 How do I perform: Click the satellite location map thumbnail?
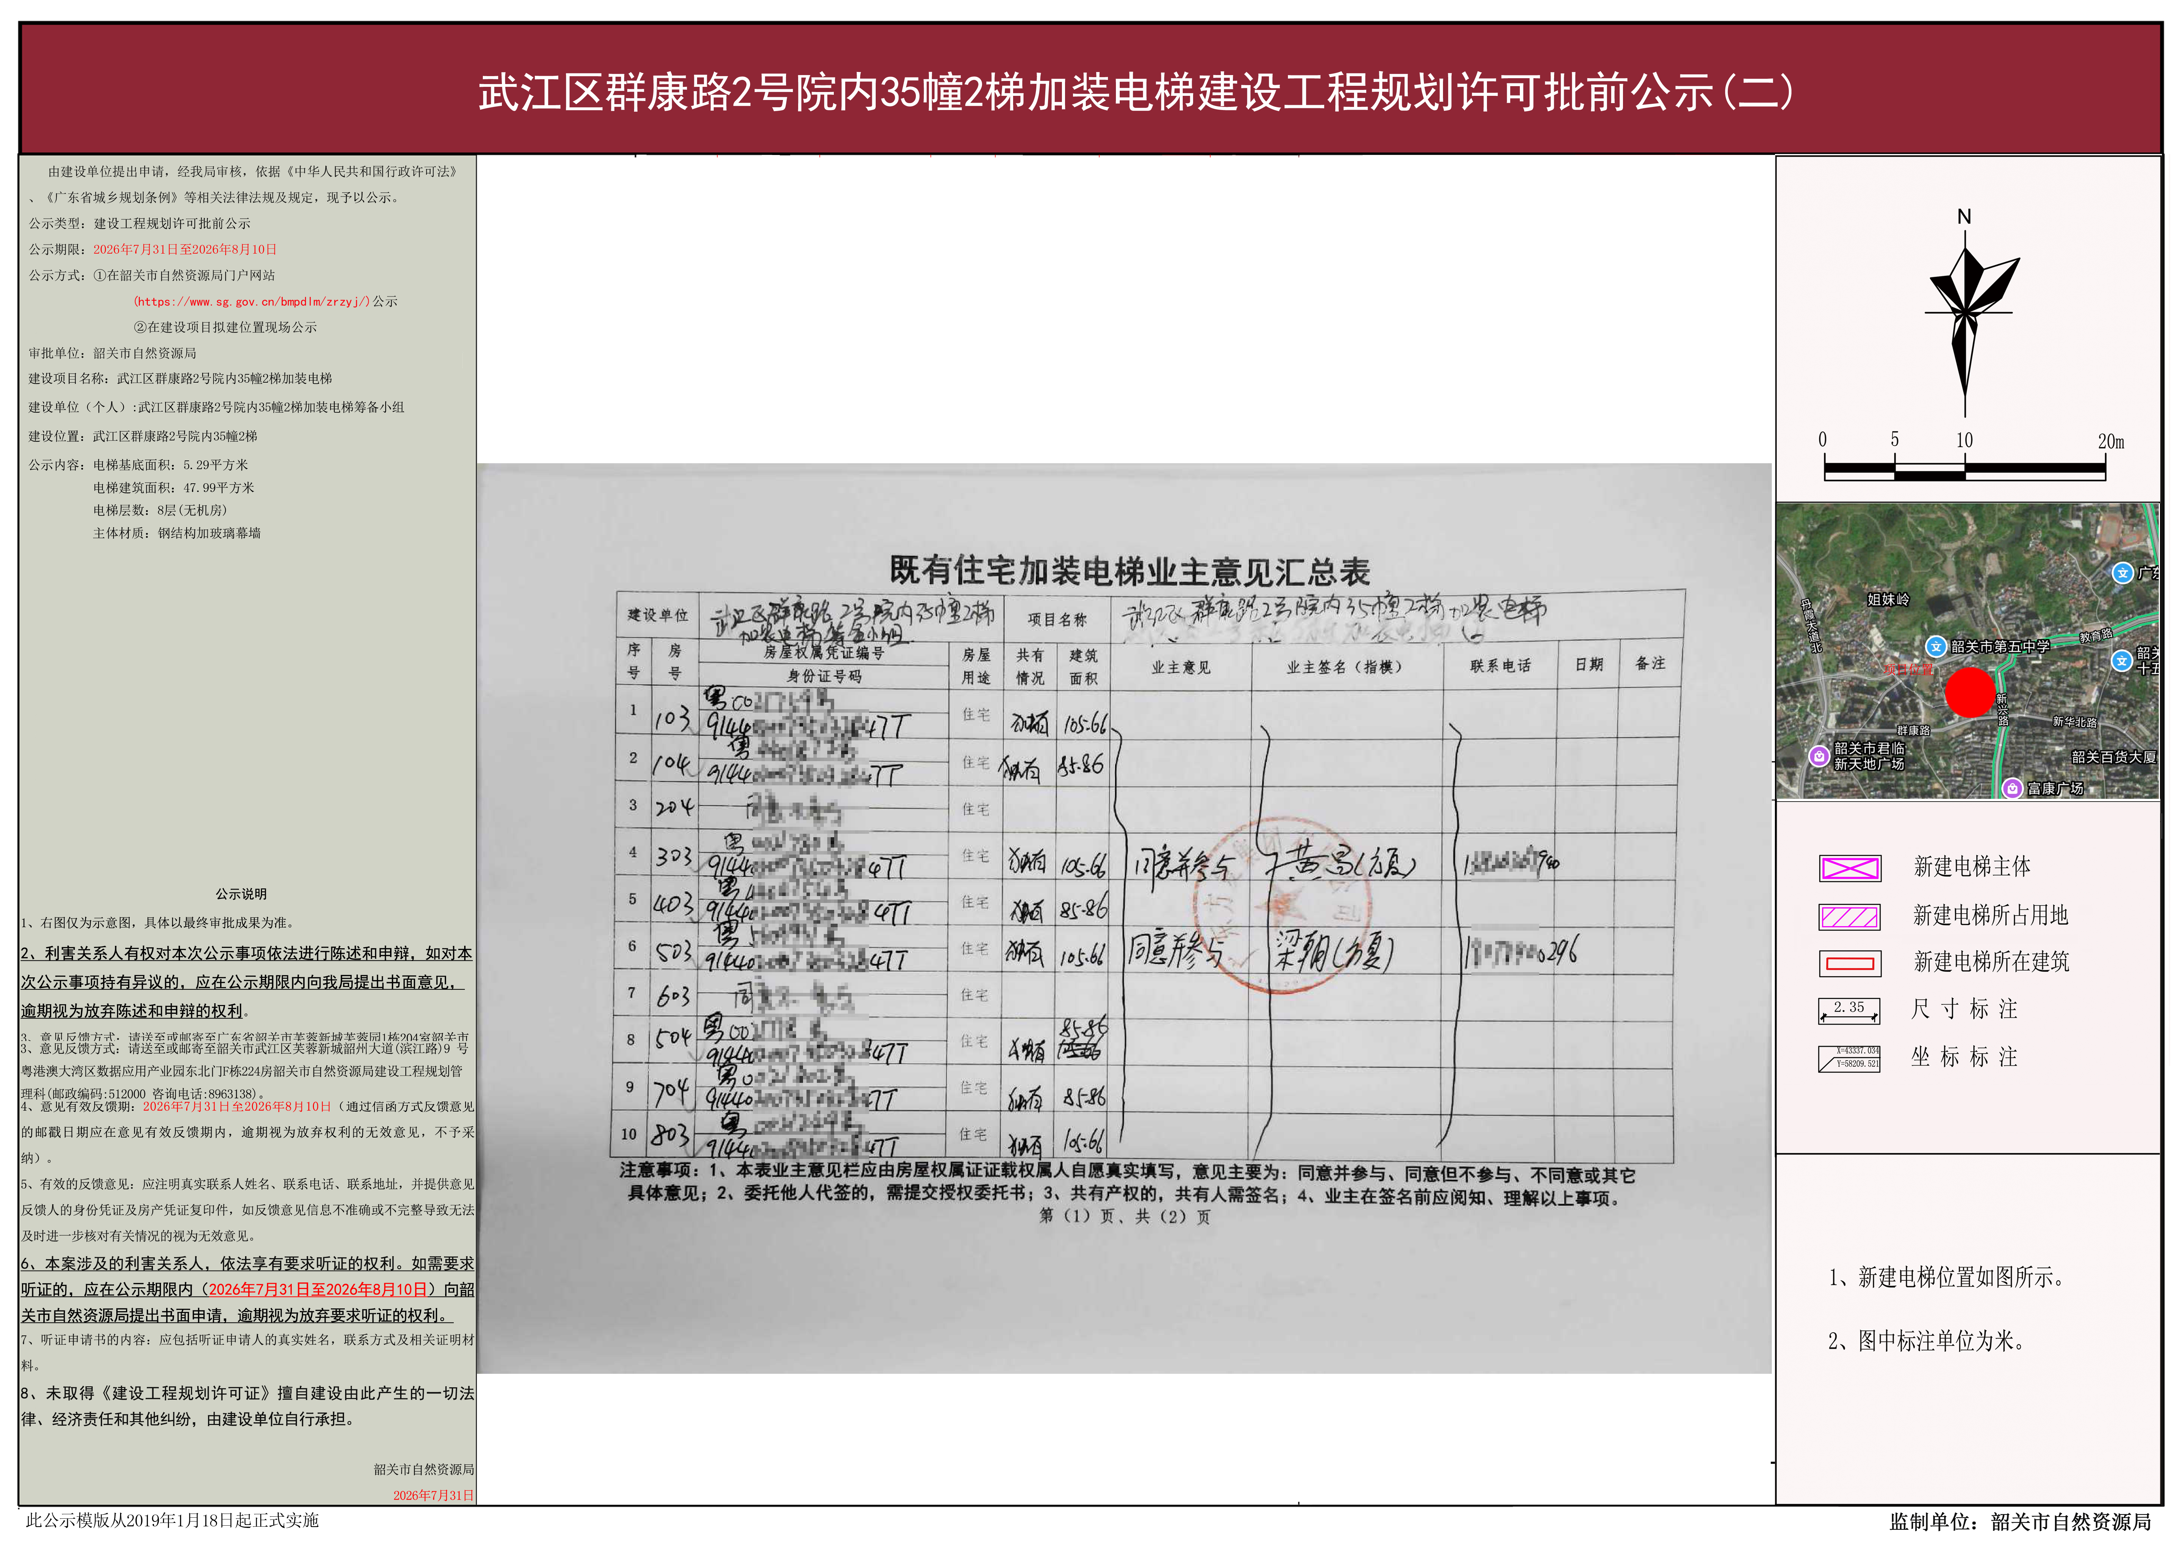coord(1967,651)
